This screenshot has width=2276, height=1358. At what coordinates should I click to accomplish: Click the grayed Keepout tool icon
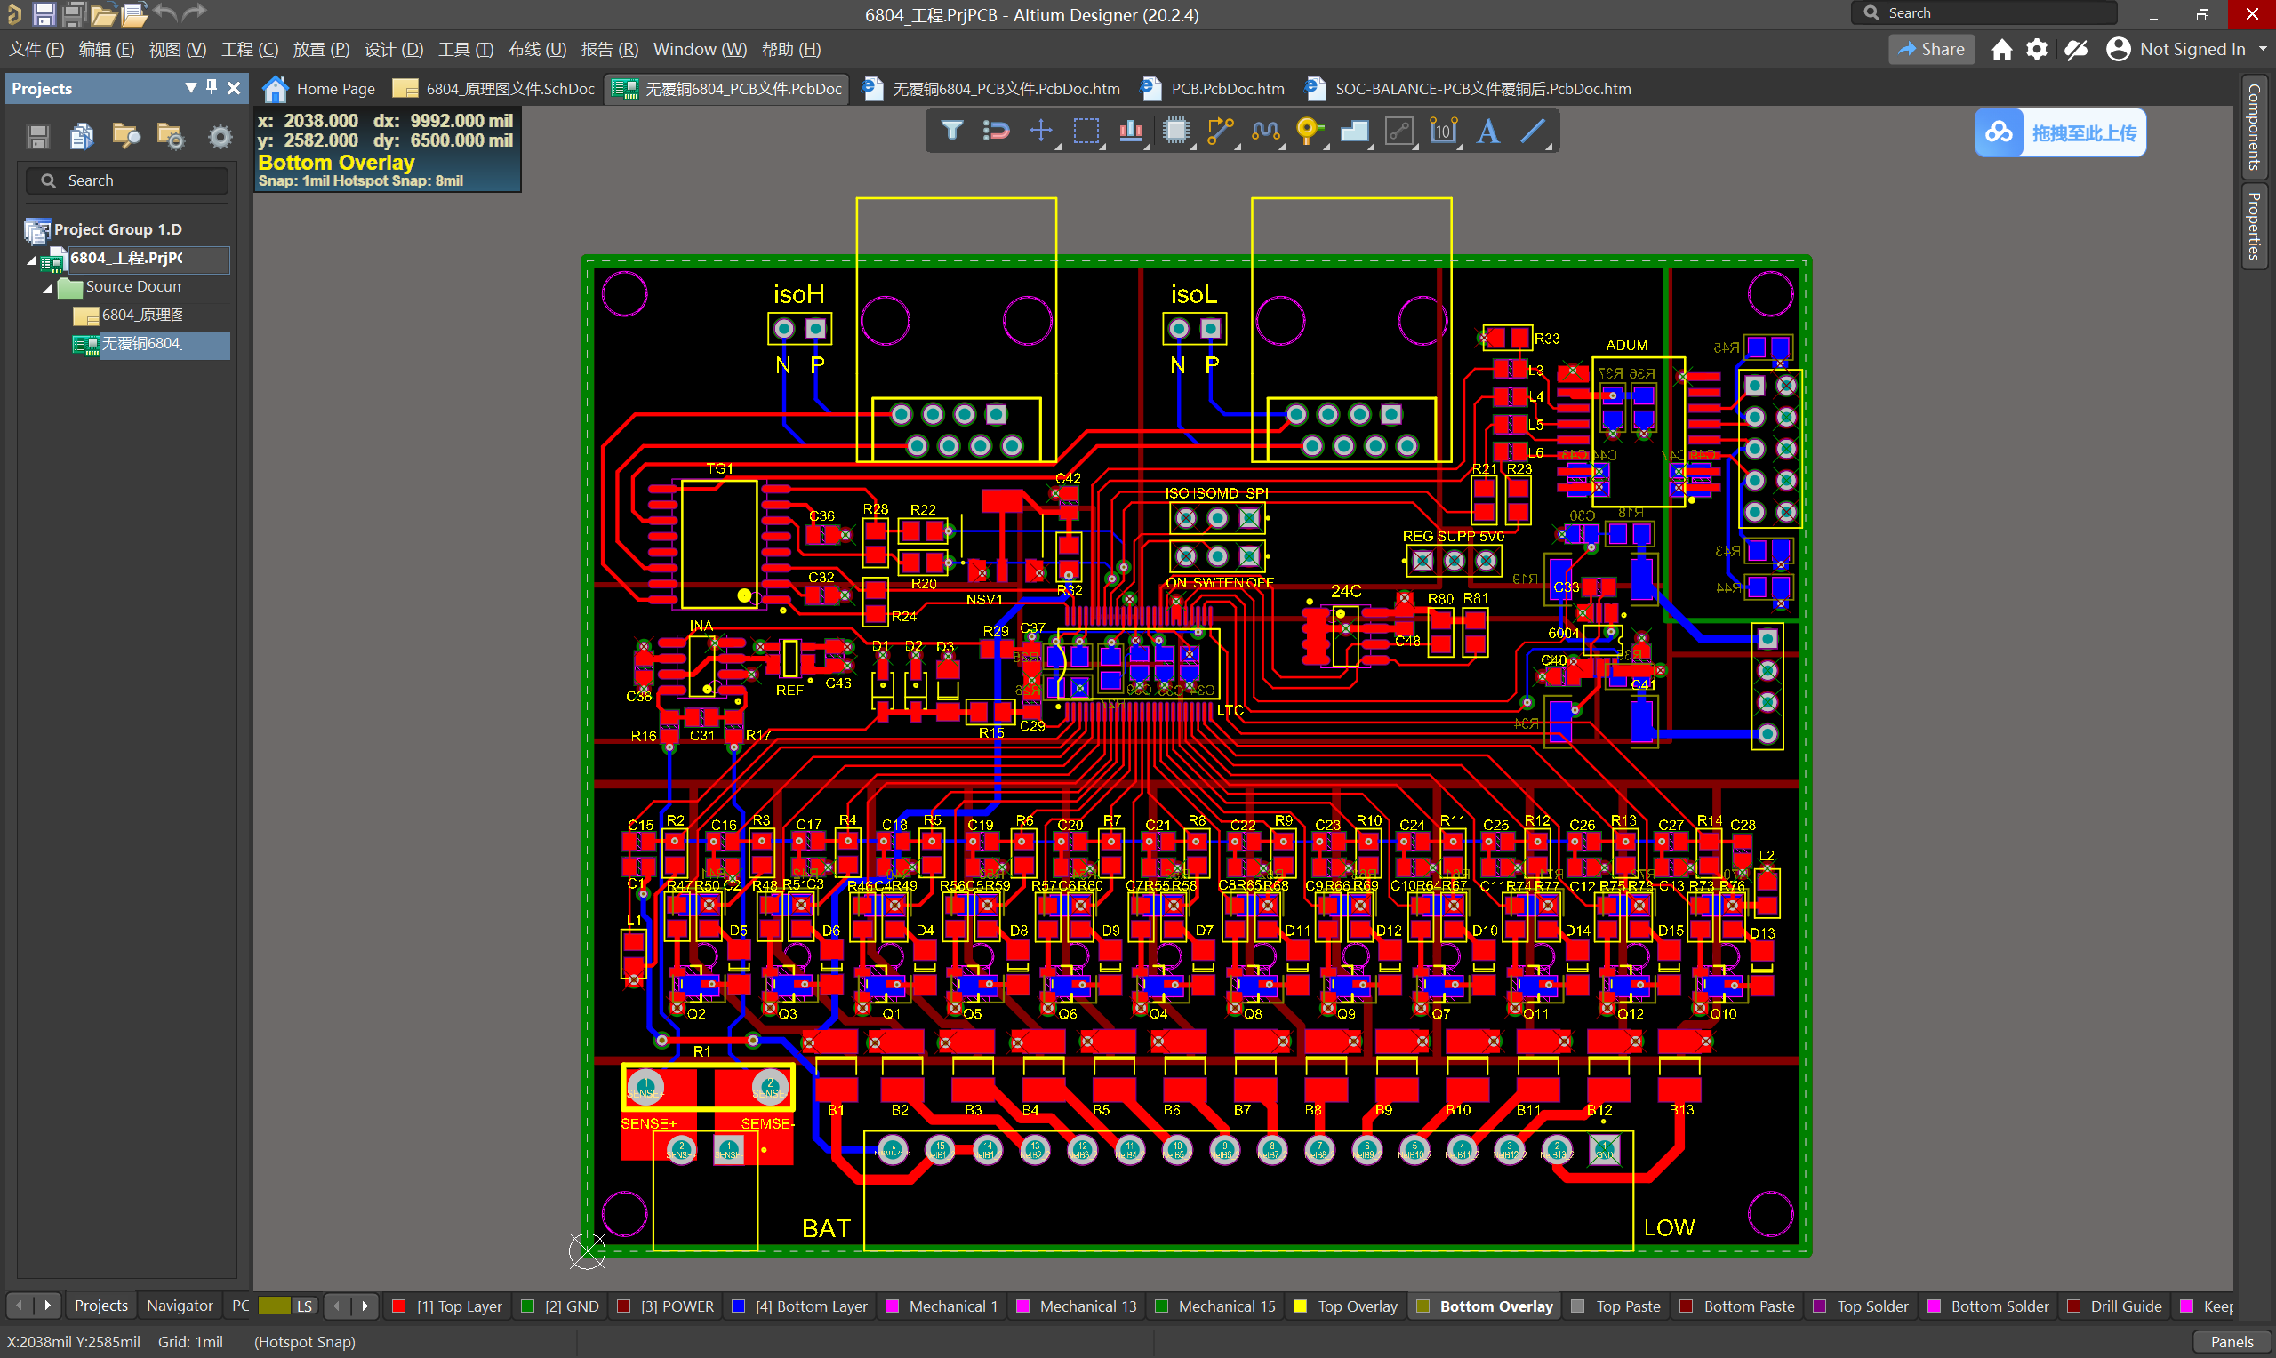pyautogui.click(x=1400, y=131)
